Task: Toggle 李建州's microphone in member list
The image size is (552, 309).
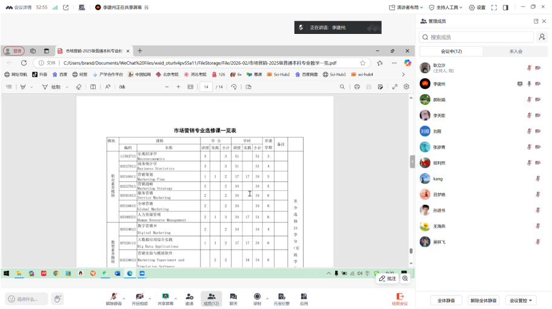Action: pos(529,84)
